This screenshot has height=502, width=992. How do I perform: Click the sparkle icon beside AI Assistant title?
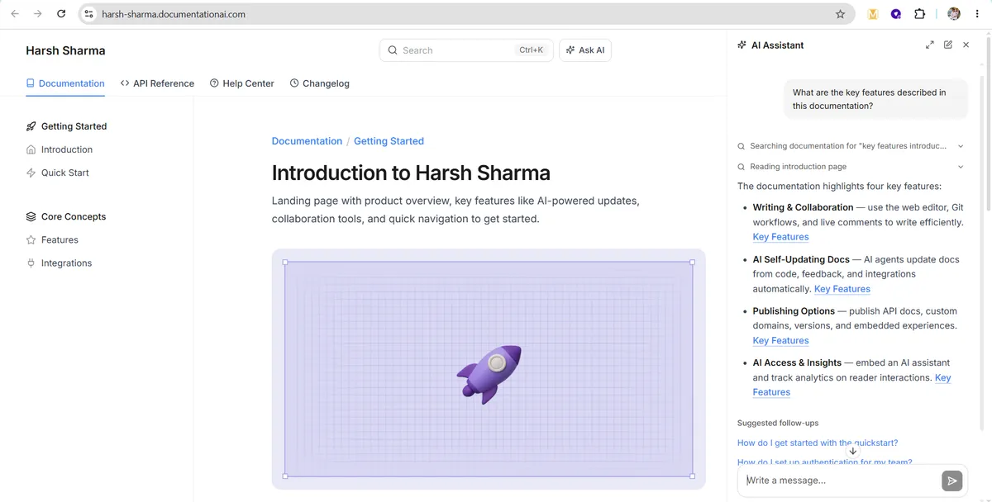click(x=742, y=45)
